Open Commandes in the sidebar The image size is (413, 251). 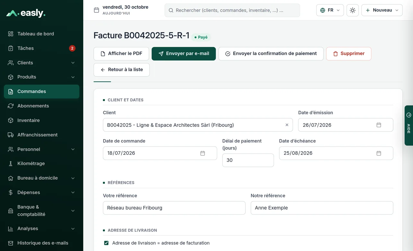[x=42, y=91]
